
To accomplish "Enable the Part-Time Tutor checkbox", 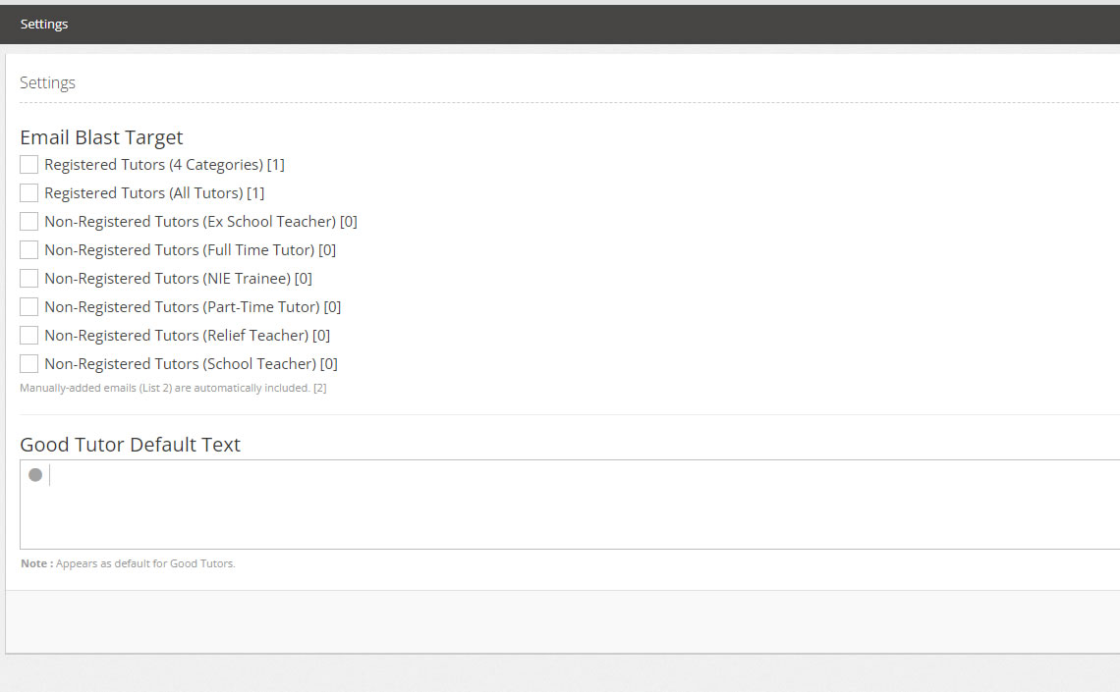I will 28,307.
